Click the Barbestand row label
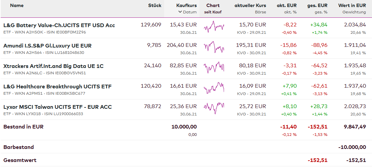Image resolution: width=372 pixels, height=167 pixels. click(x=18, y=147)
